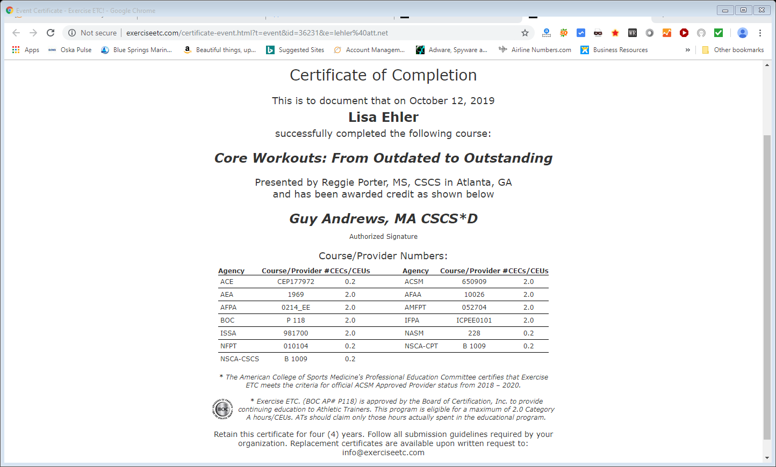Open the Apps bookmarks shortcut

[x=25, y=50]
